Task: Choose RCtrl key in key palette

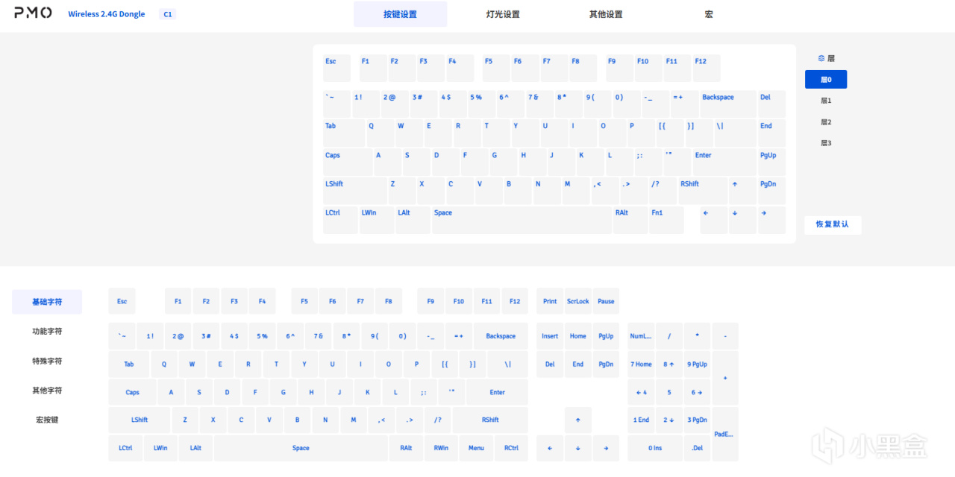Action: pyautogui.click(x=511, y=448)
